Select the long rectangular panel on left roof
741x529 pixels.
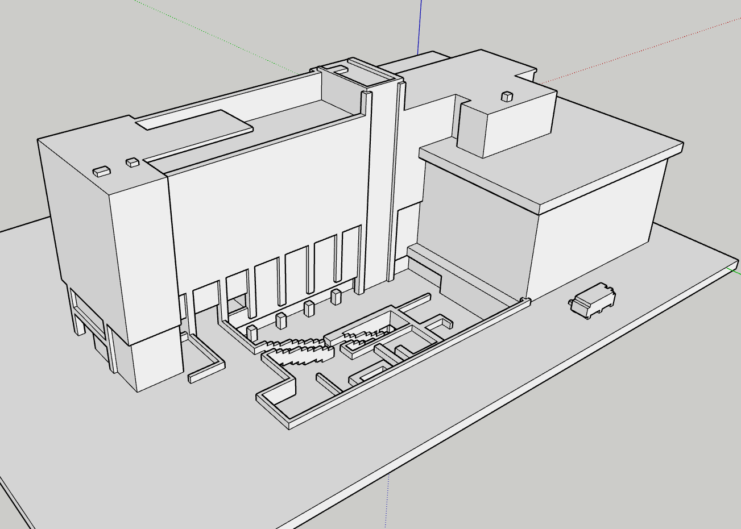point(193,122)
